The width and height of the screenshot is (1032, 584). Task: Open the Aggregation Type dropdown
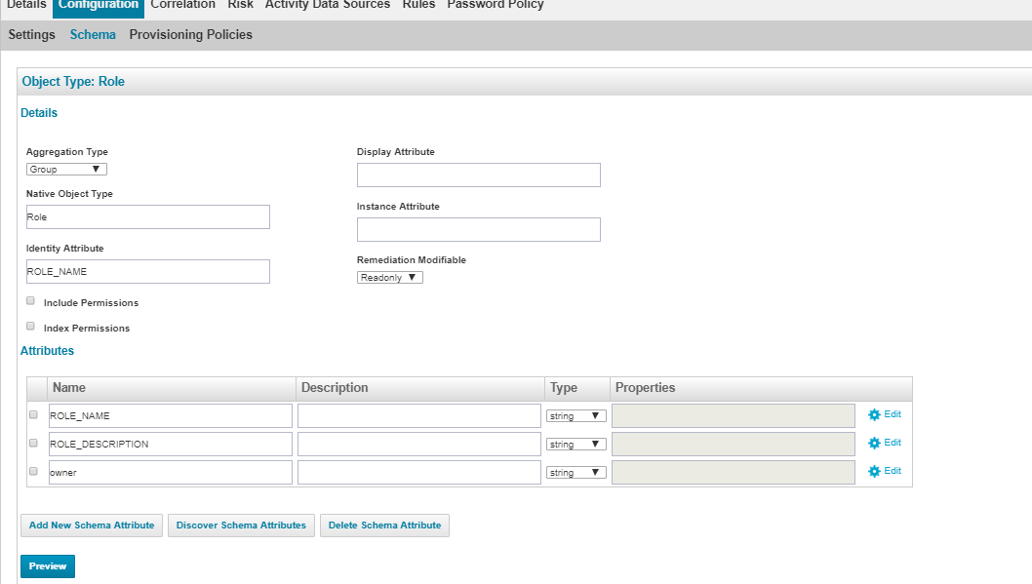(65, 168)
